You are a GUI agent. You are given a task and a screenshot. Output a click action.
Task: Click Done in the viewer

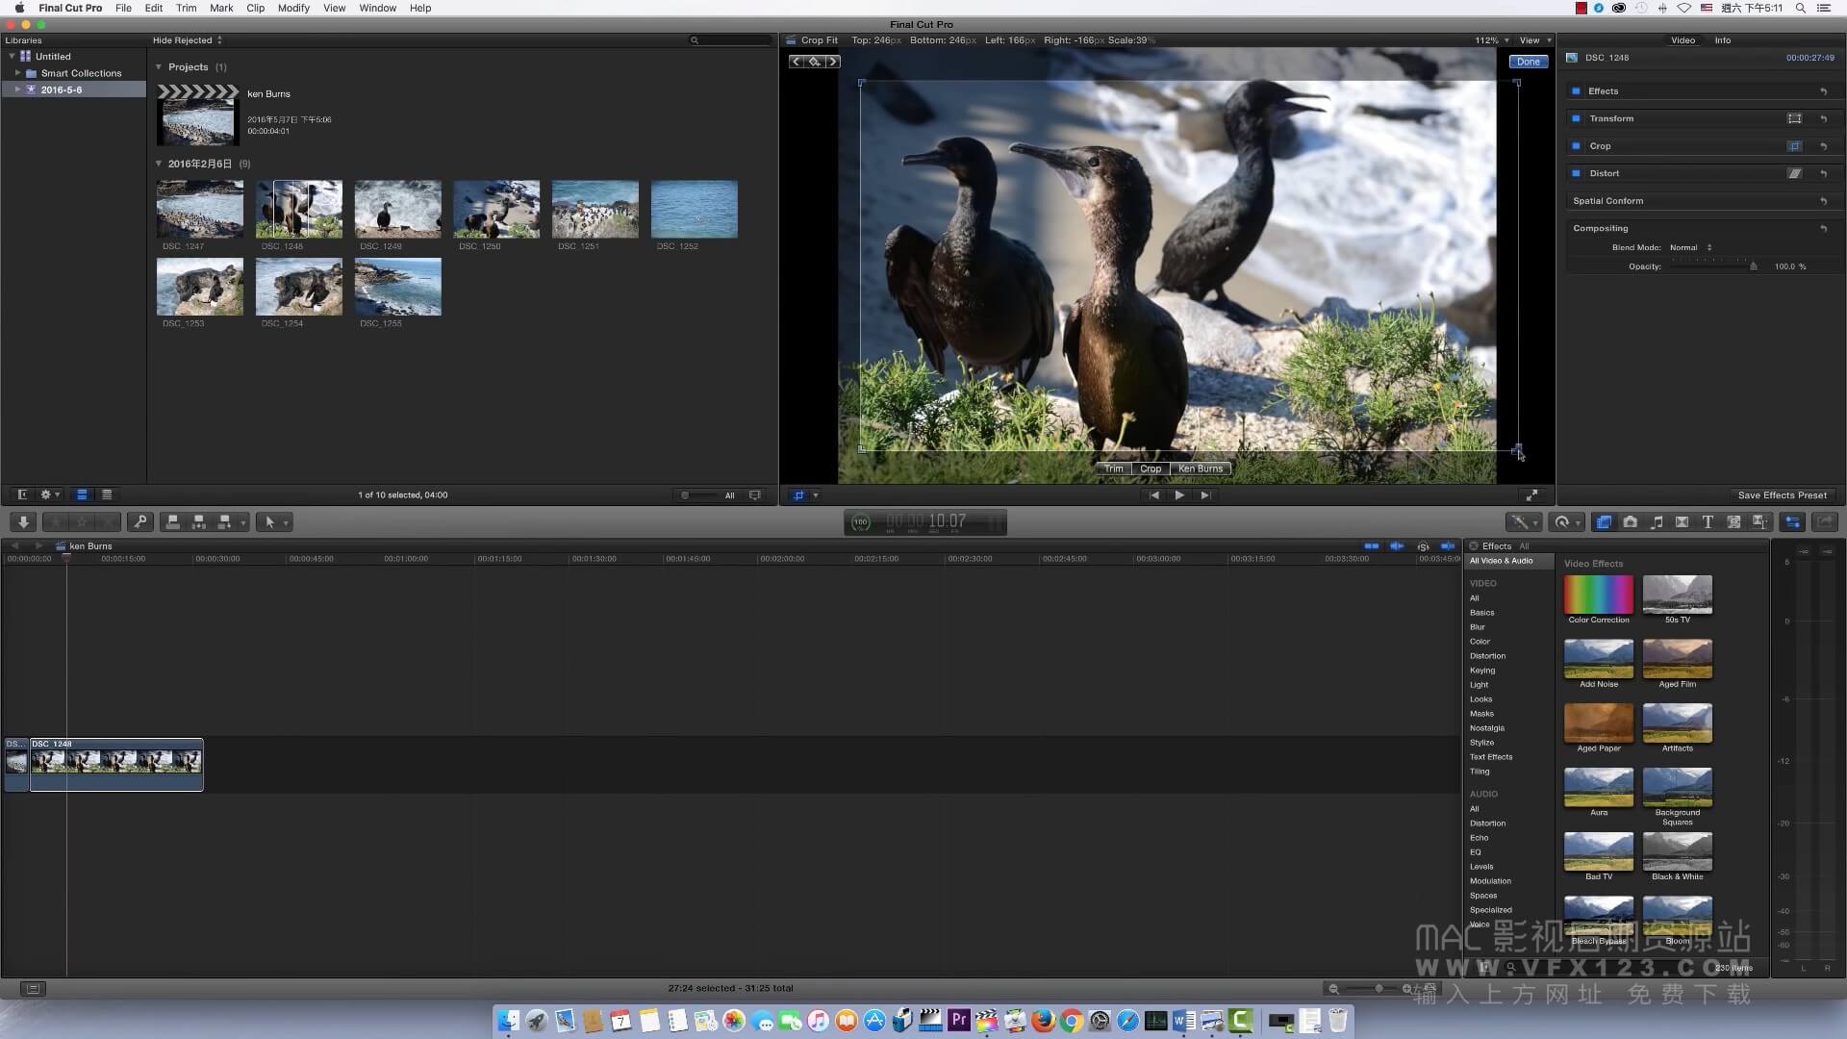[x=1528, y=62]
